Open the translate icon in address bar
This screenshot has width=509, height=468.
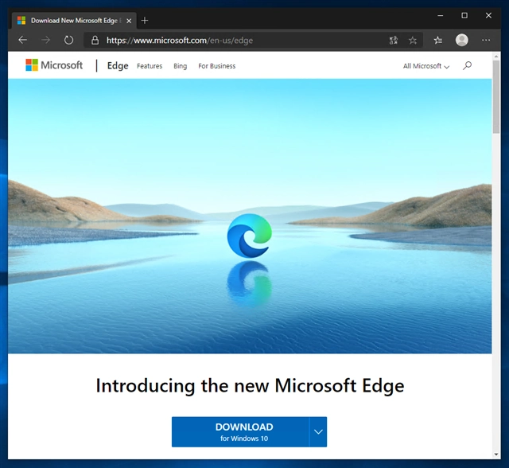pyautogui.click(x=394, y=41)
